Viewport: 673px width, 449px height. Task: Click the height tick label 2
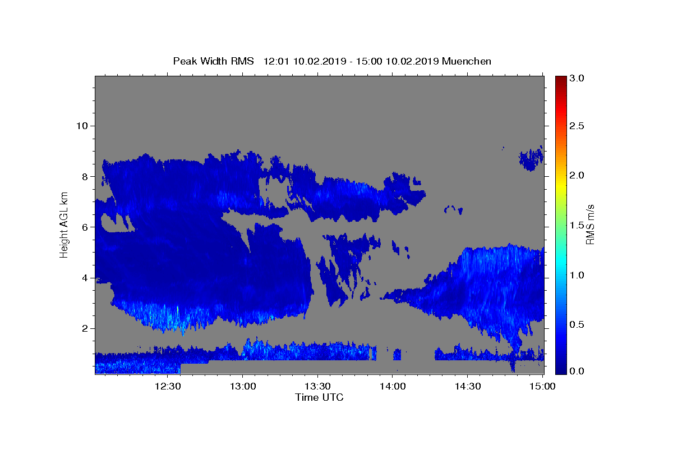coord(85,328)
